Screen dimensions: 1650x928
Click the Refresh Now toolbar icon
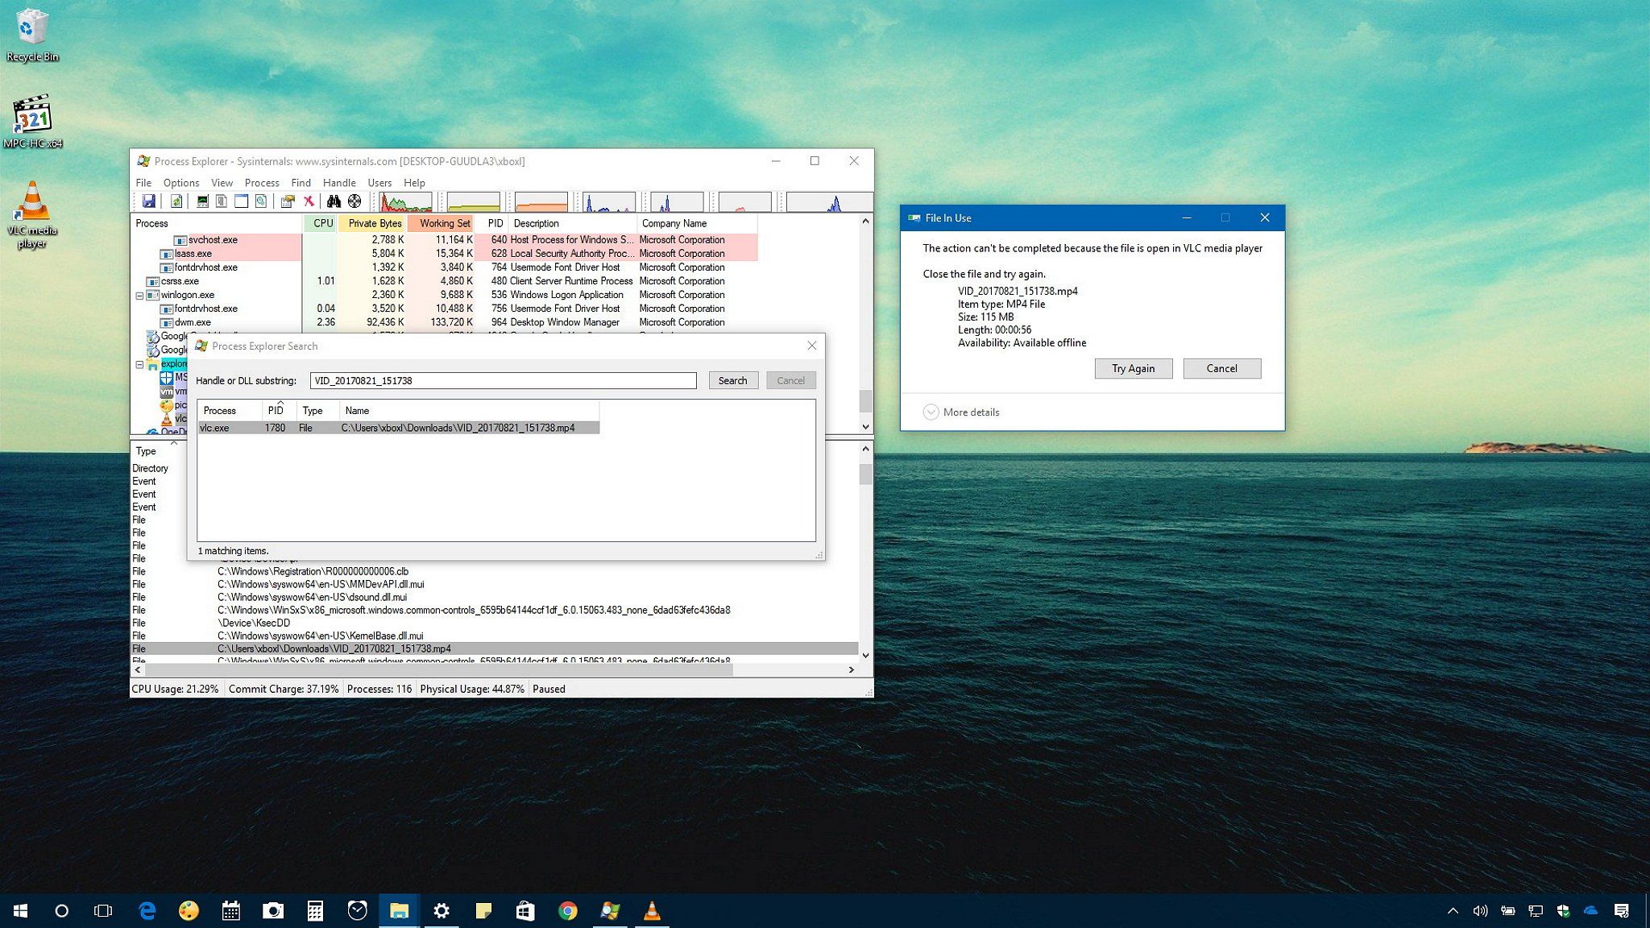[176, 201]
